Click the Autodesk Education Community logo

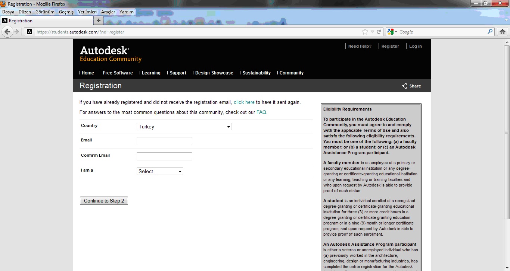point(111,54)
